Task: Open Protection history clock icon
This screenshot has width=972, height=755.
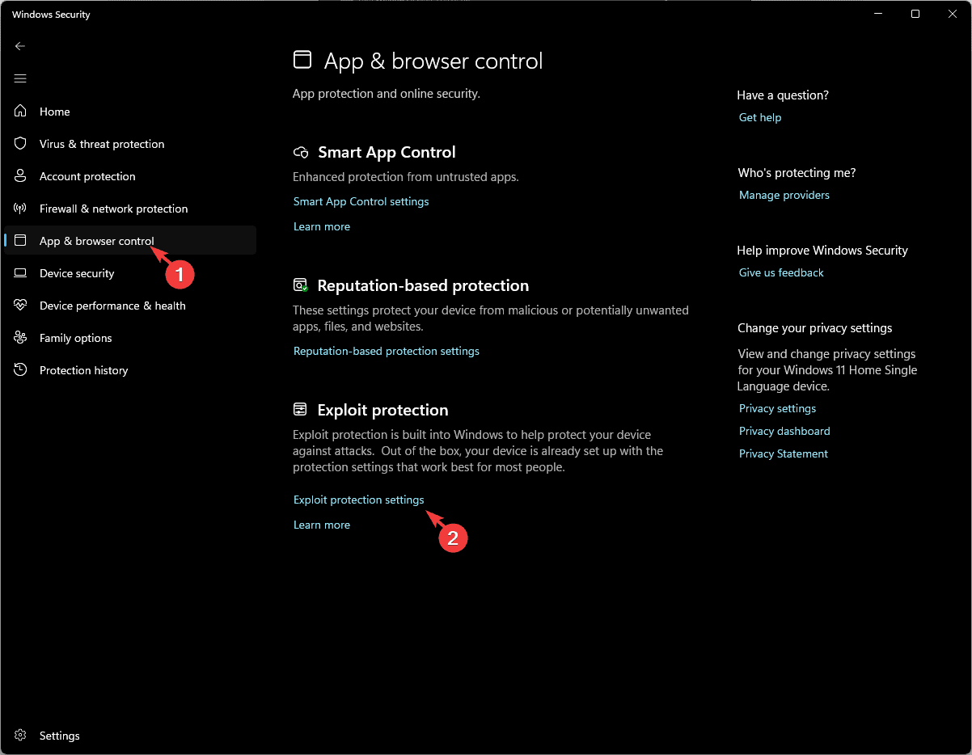Action: [20, 369]
